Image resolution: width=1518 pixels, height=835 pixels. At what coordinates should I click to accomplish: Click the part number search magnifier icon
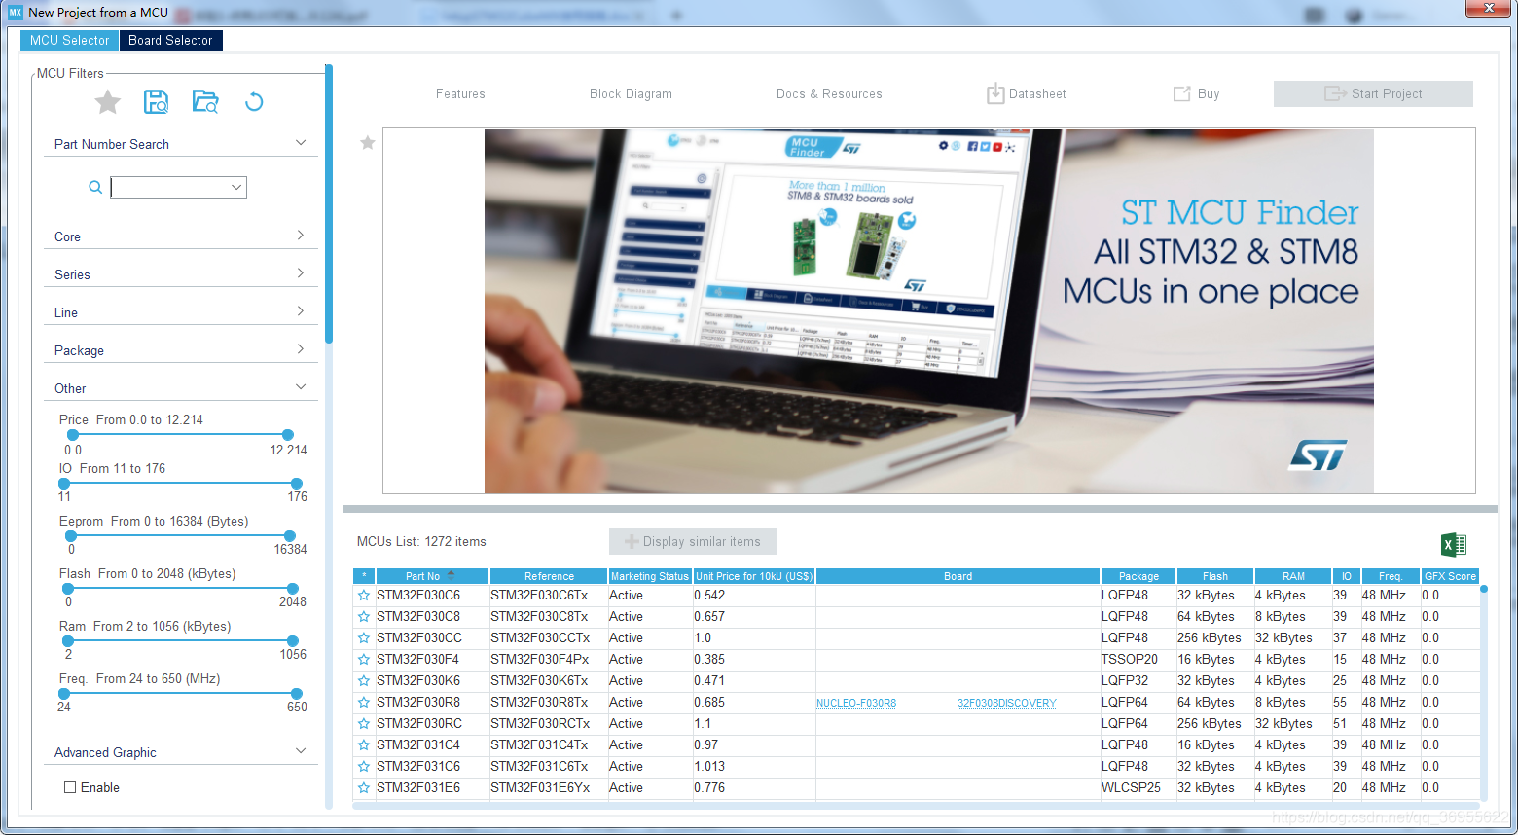95,187
